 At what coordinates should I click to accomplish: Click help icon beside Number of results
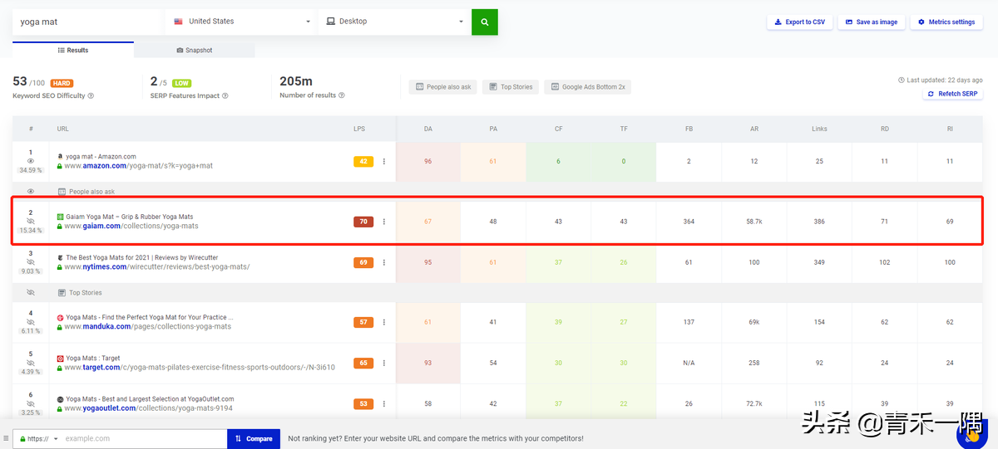(x=342, y=95)
